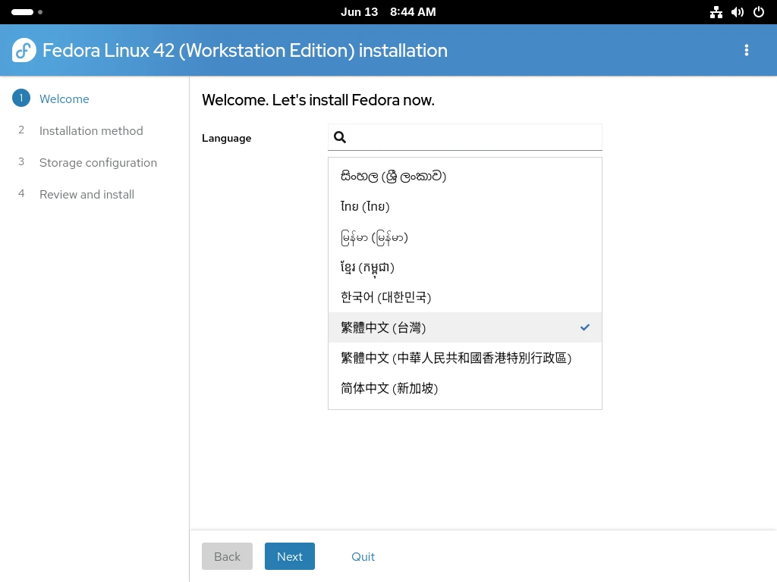
Task: Open the Jun 13 clock calendar menu
Action: pos(388,12)
